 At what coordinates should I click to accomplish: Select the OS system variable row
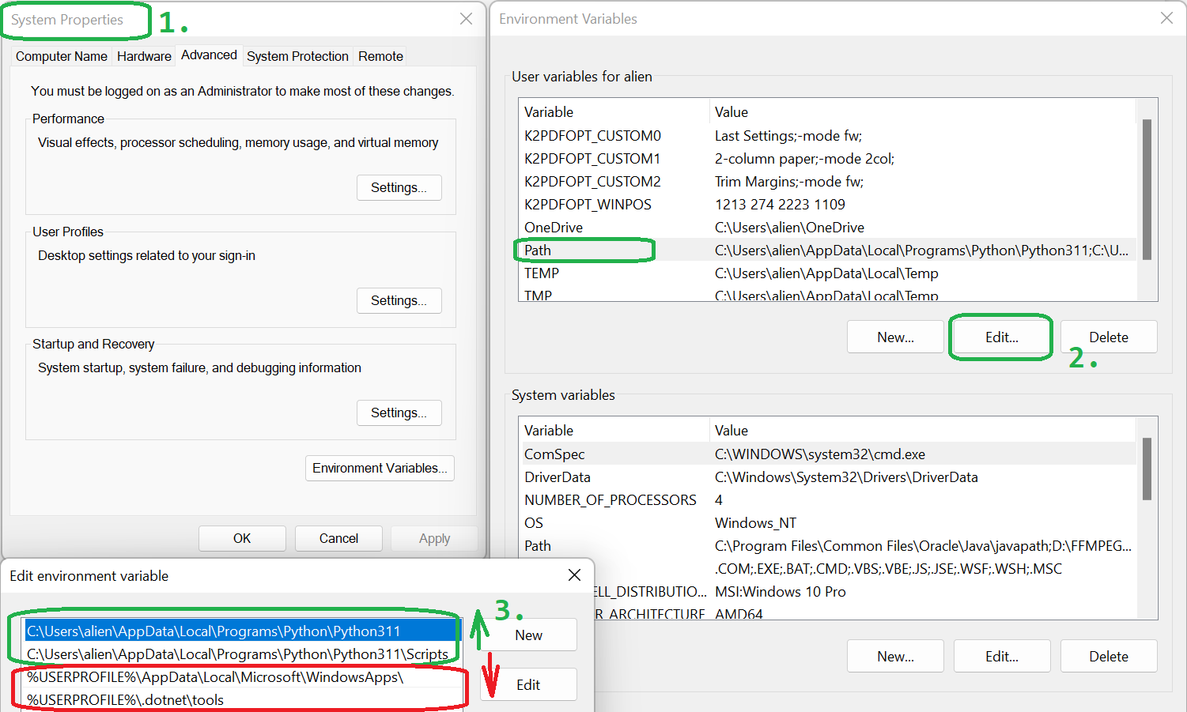(827, 523)
